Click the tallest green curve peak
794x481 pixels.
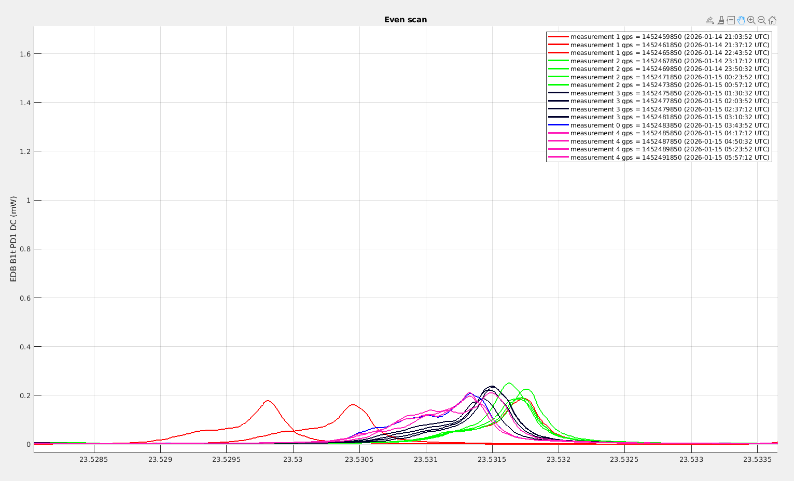click(509, 383)
